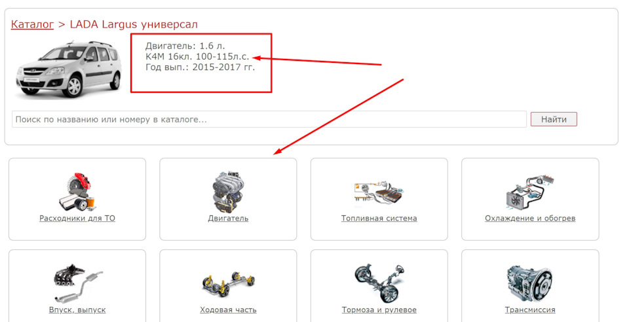The image size is (629, 322).
Task: Click the Каталог breadcrumb link
Action: click(x=32, y=24)
